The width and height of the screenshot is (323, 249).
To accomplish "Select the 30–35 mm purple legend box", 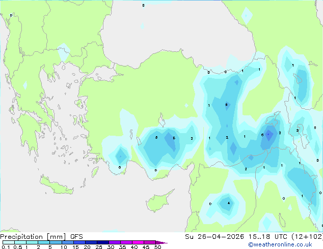I will pos(115,242).
